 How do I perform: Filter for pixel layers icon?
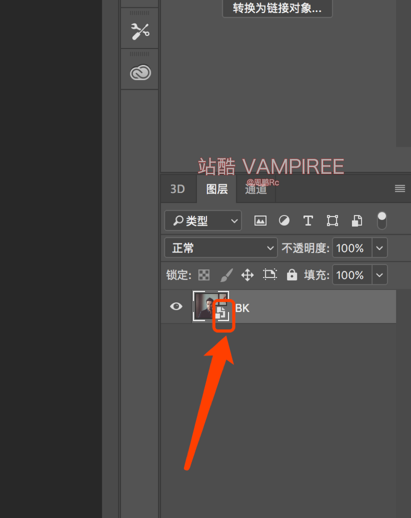coord(260,220)
